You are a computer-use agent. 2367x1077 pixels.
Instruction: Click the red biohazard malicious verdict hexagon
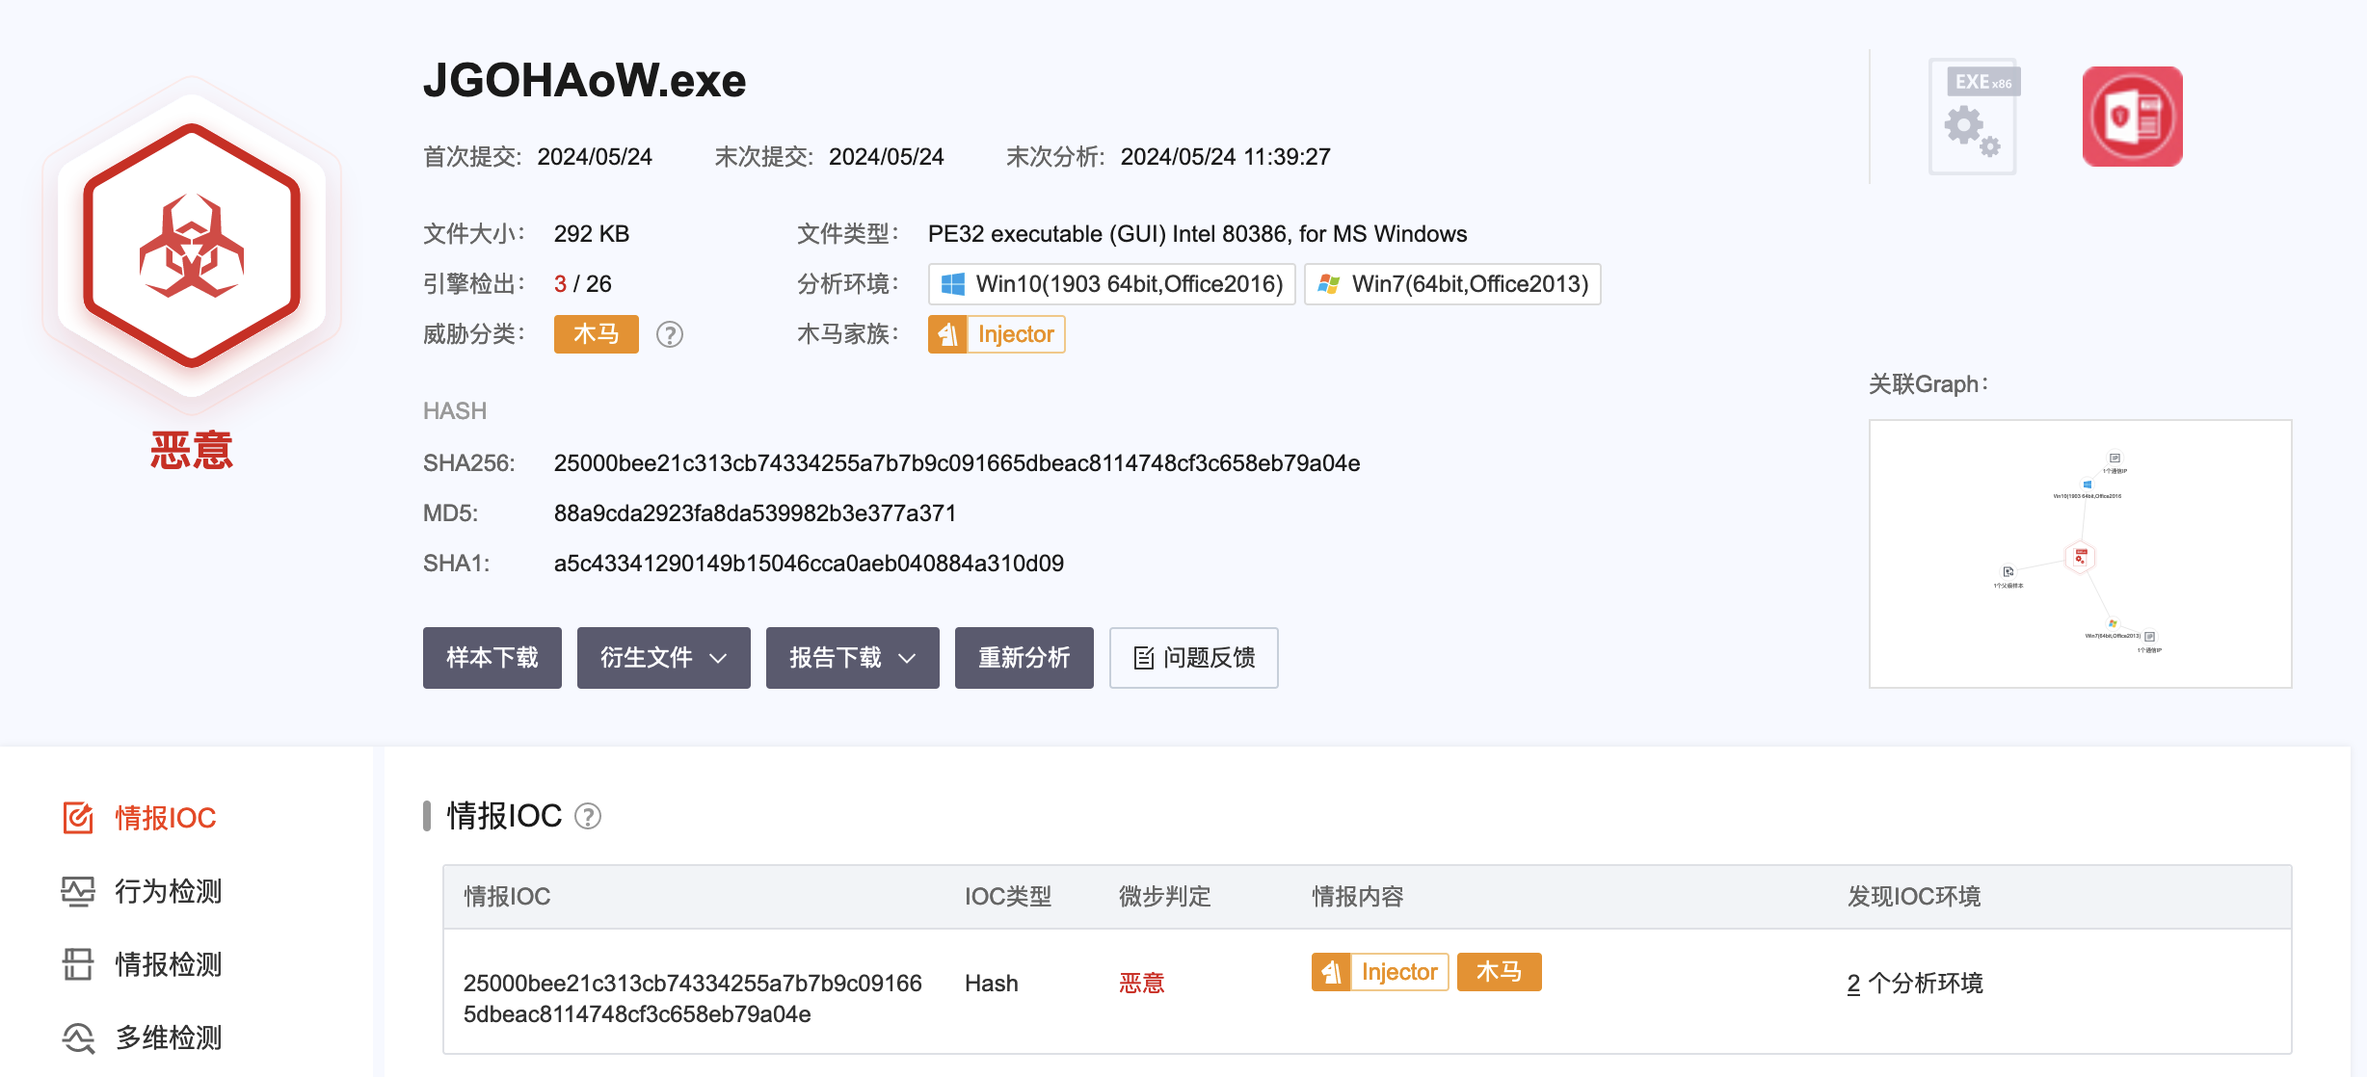click(192, 245)
